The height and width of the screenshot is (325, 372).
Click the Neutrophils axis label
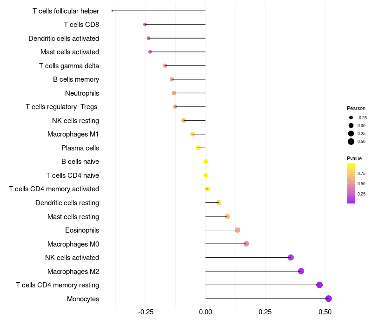coord(82,93)
